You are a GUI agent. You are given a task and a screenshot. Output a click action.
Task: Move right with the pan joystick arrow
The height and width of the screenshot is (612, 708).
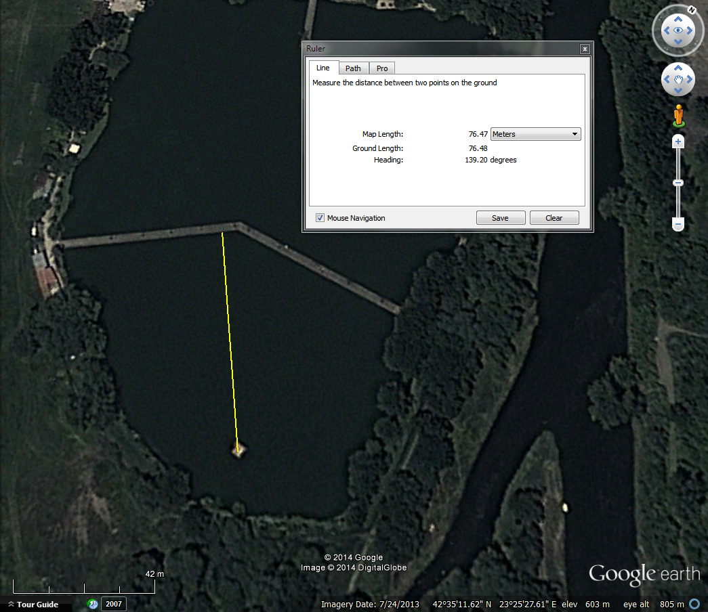pyautogui.click(x=690, y=79)
